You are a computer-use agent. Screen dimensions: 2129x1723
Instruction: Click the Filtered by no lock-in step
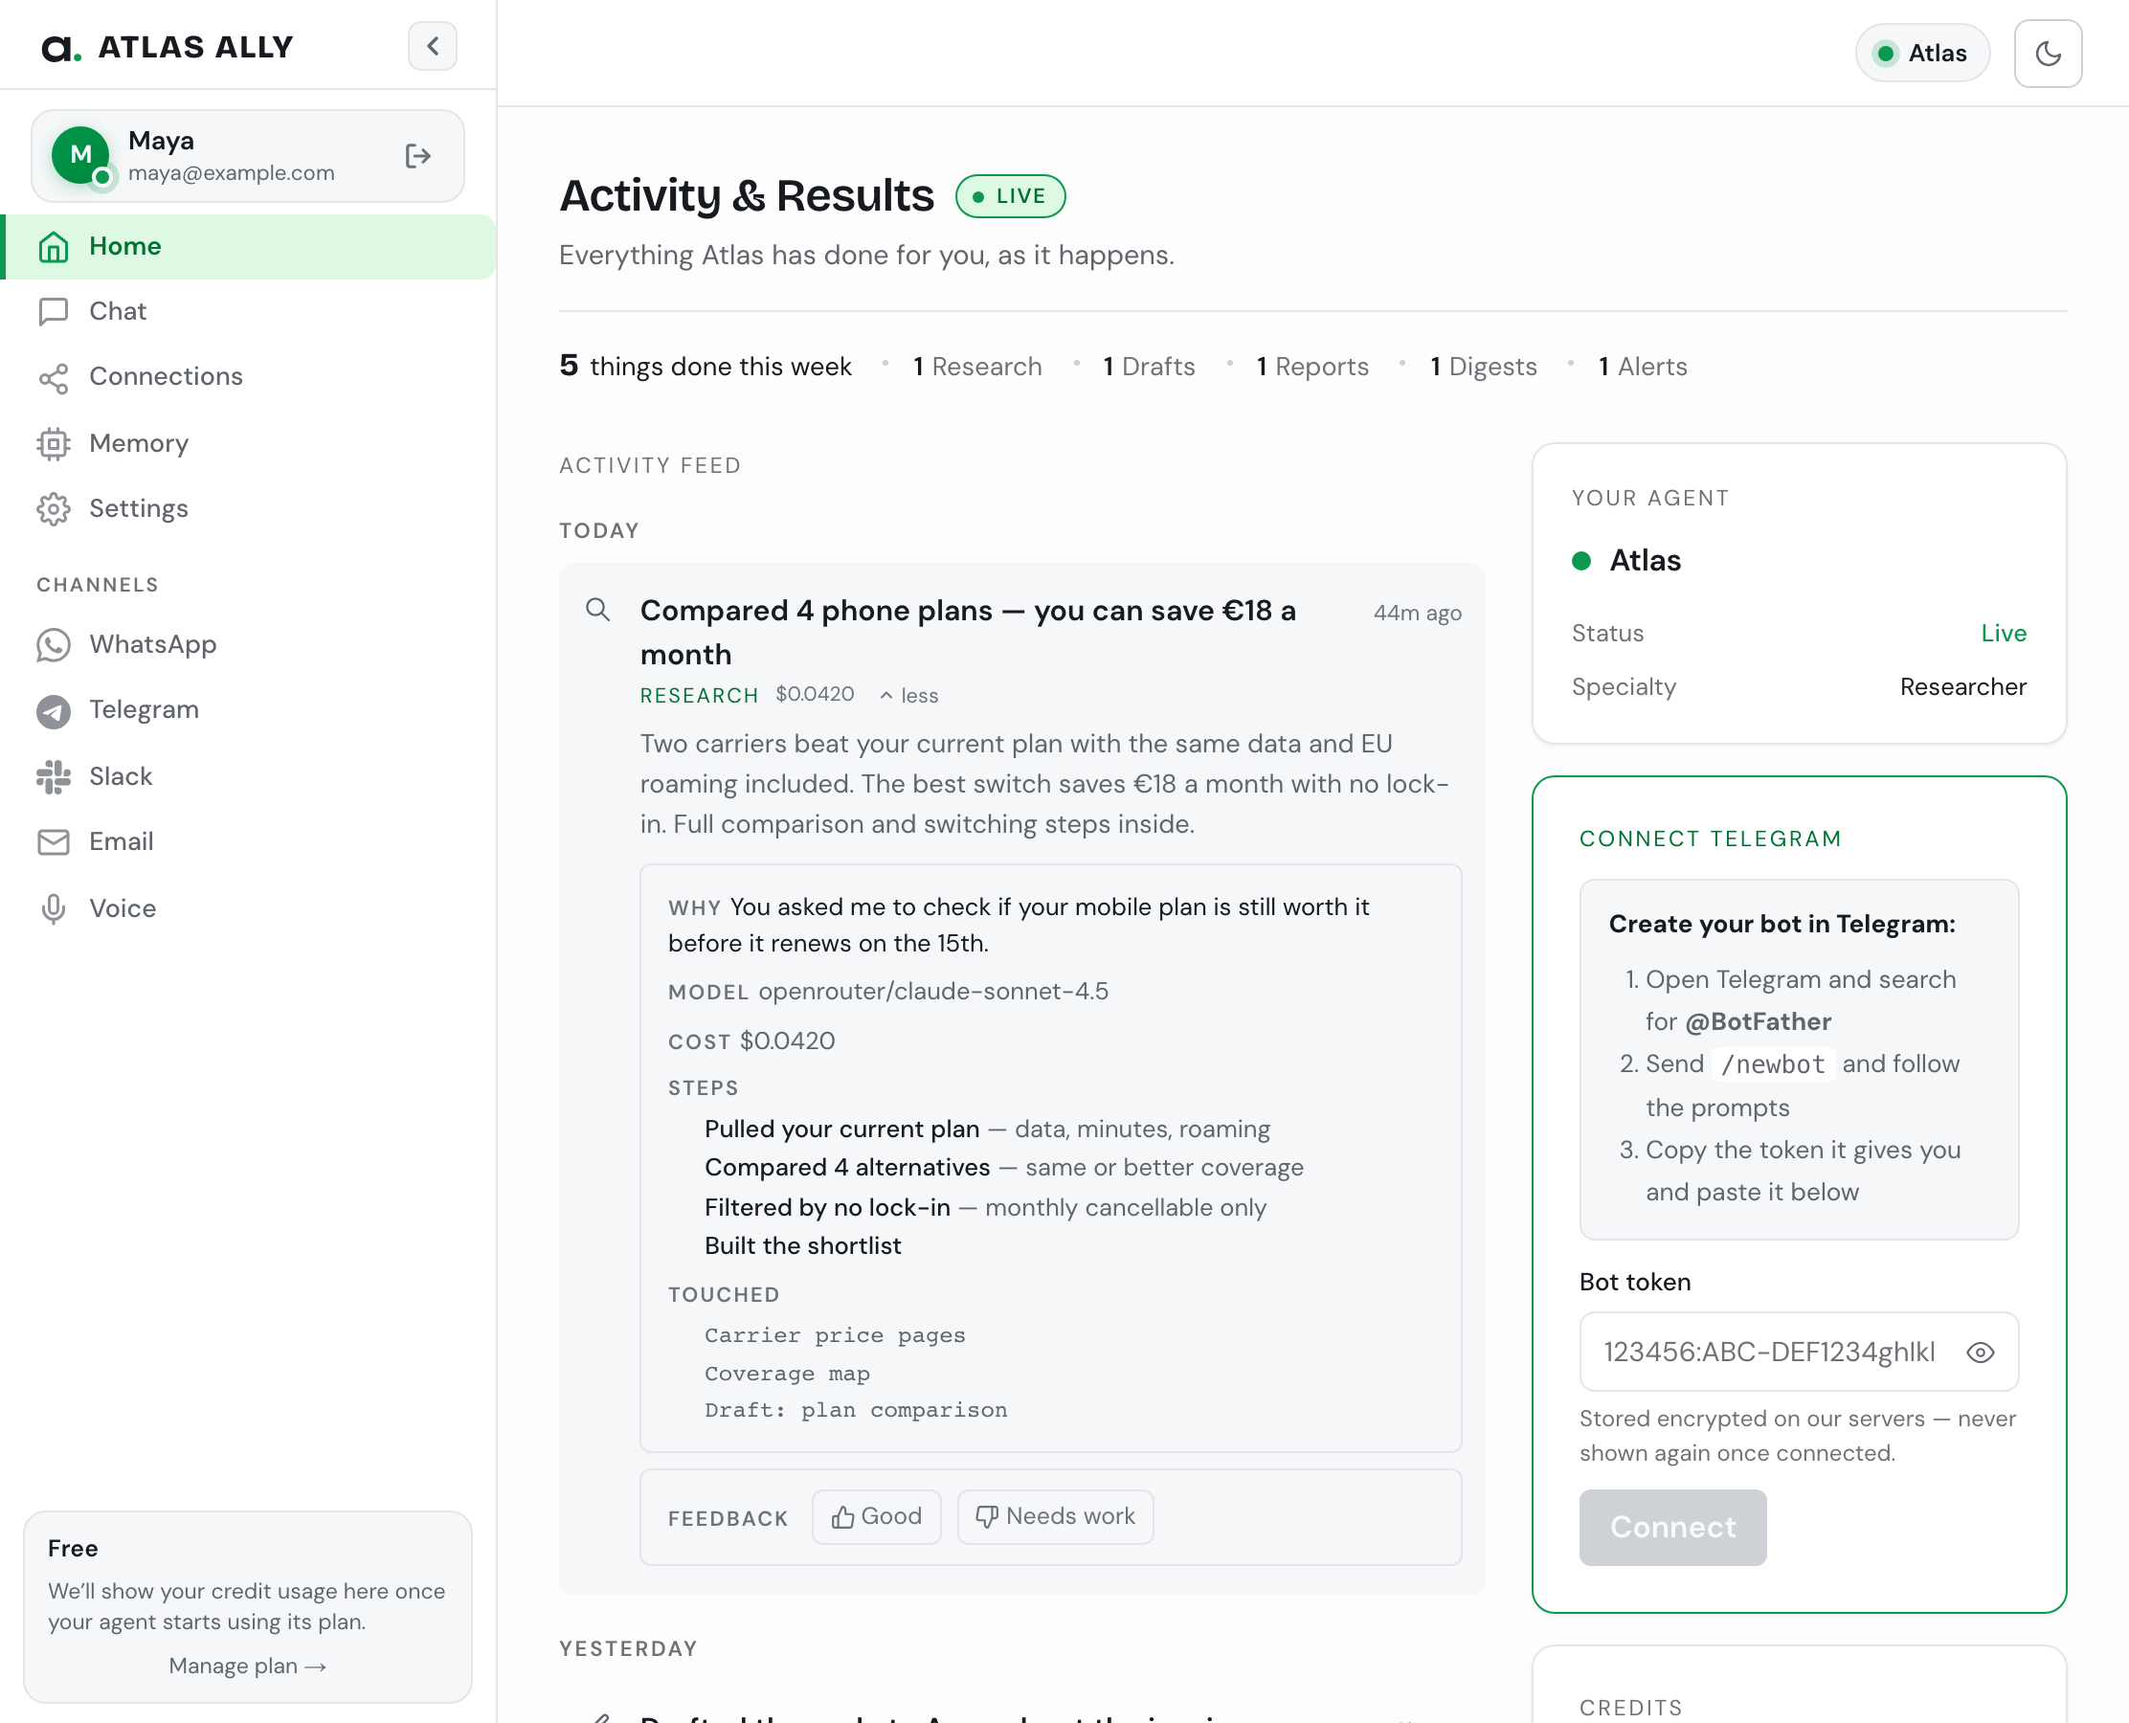coord(986,1208)
